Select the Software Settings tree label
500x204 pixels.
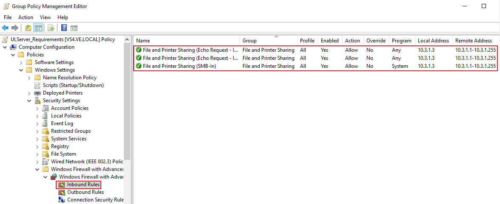pos(54,62)
